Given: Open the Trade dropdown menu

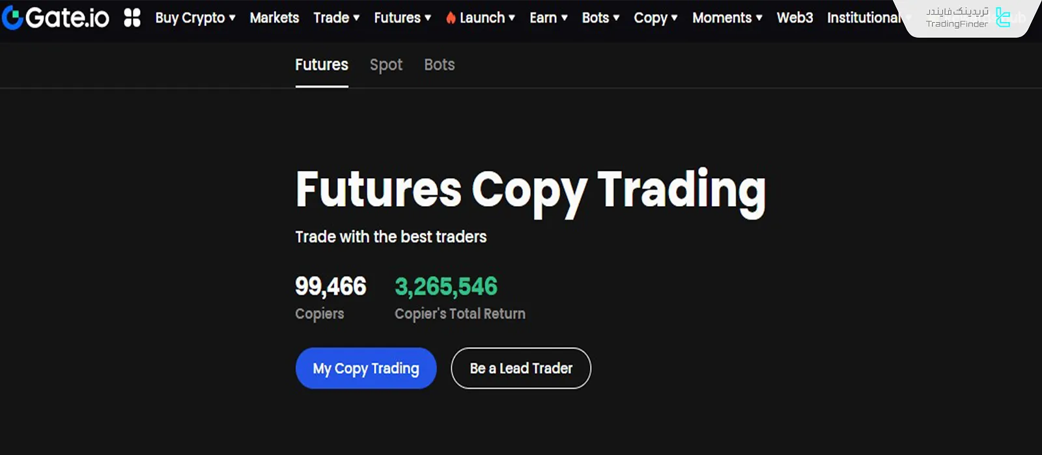Looking at the screenshot, I should coord(336,18).
